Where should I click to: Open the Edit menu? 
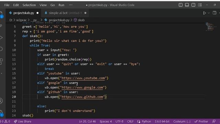[16, 5]
